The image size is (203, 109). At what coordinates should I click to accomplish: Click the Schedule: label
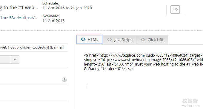pos(51,3)
